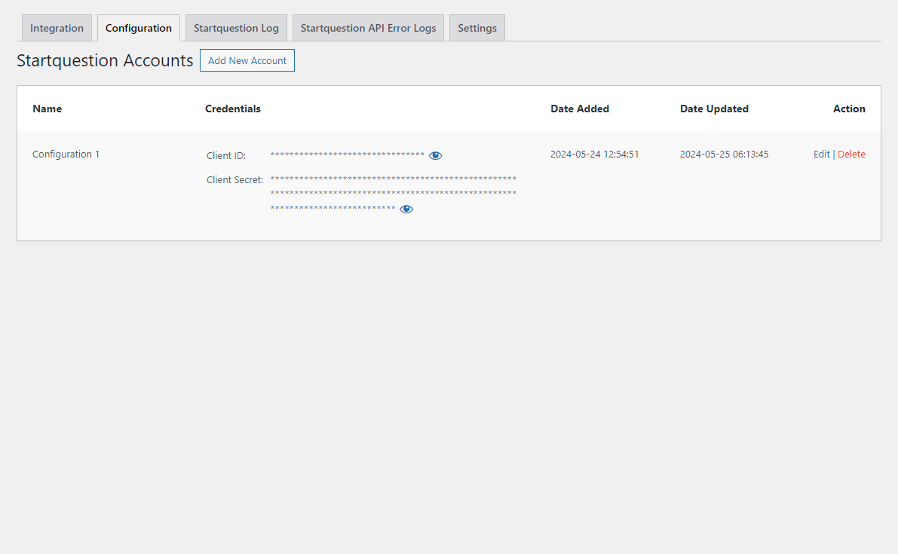Show the Client Secret via eye icon
Screen dimensions: 898x554
coord(406,209)
